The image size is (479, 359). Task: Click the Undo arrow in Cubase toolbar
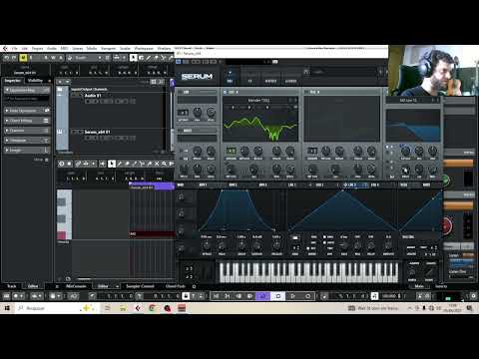click(6, 58)
